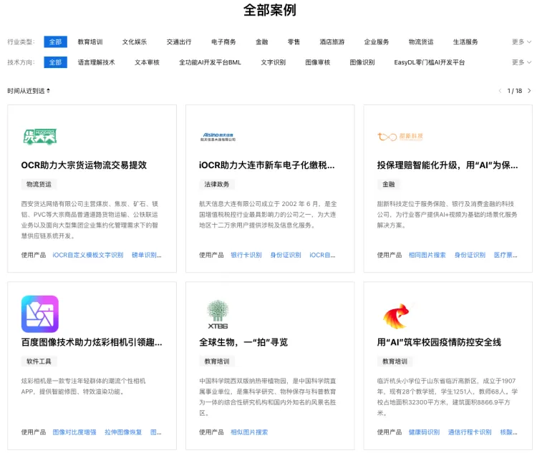Viewport: 537px width, 453px height.
Task: Go to previous page of cases
Action: [x=500, y=91]
